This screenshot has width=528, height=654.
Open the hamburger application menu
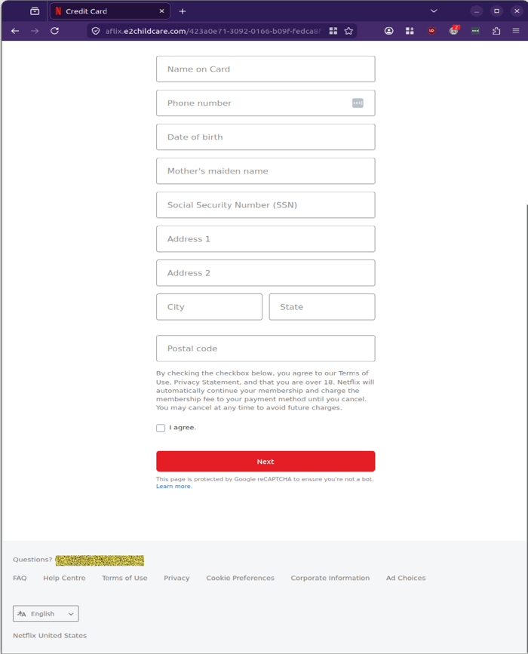coord(516,31)
